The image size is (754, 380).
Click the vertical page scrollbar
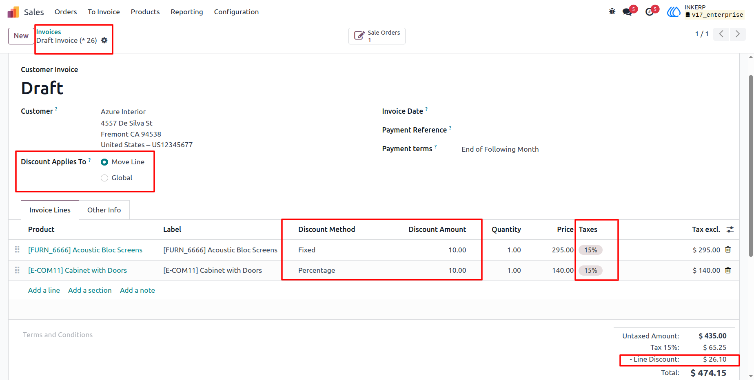coord(751,165)
